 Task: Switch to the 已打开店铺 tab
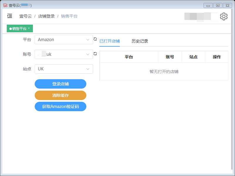pos(110,41)
